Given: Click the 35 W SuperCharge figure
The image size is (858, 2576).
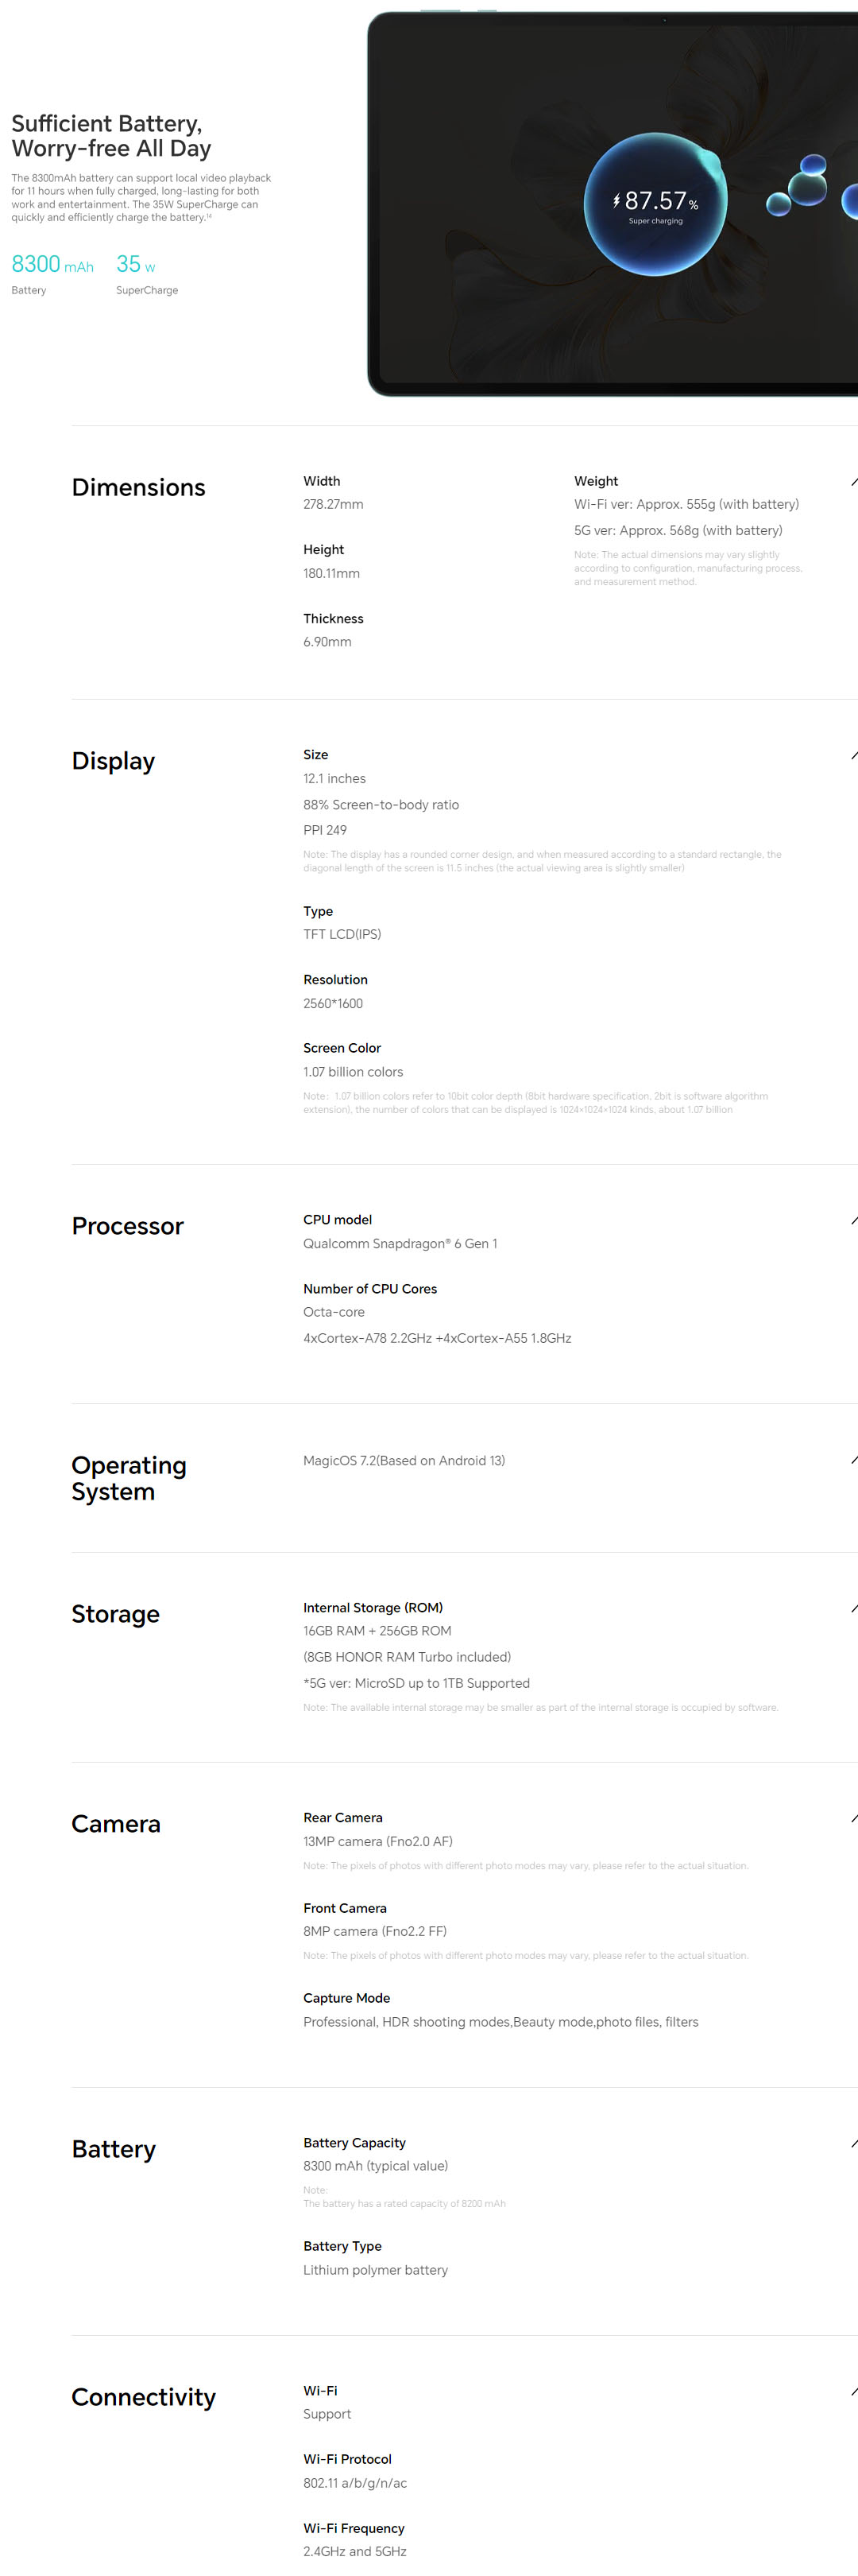Looking at the screenshot, I should pyautogui.click(x=136, y=265).
